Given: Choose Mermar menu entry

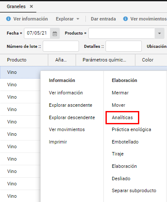Looking at the screenshot, I should [x=120, y=93].
